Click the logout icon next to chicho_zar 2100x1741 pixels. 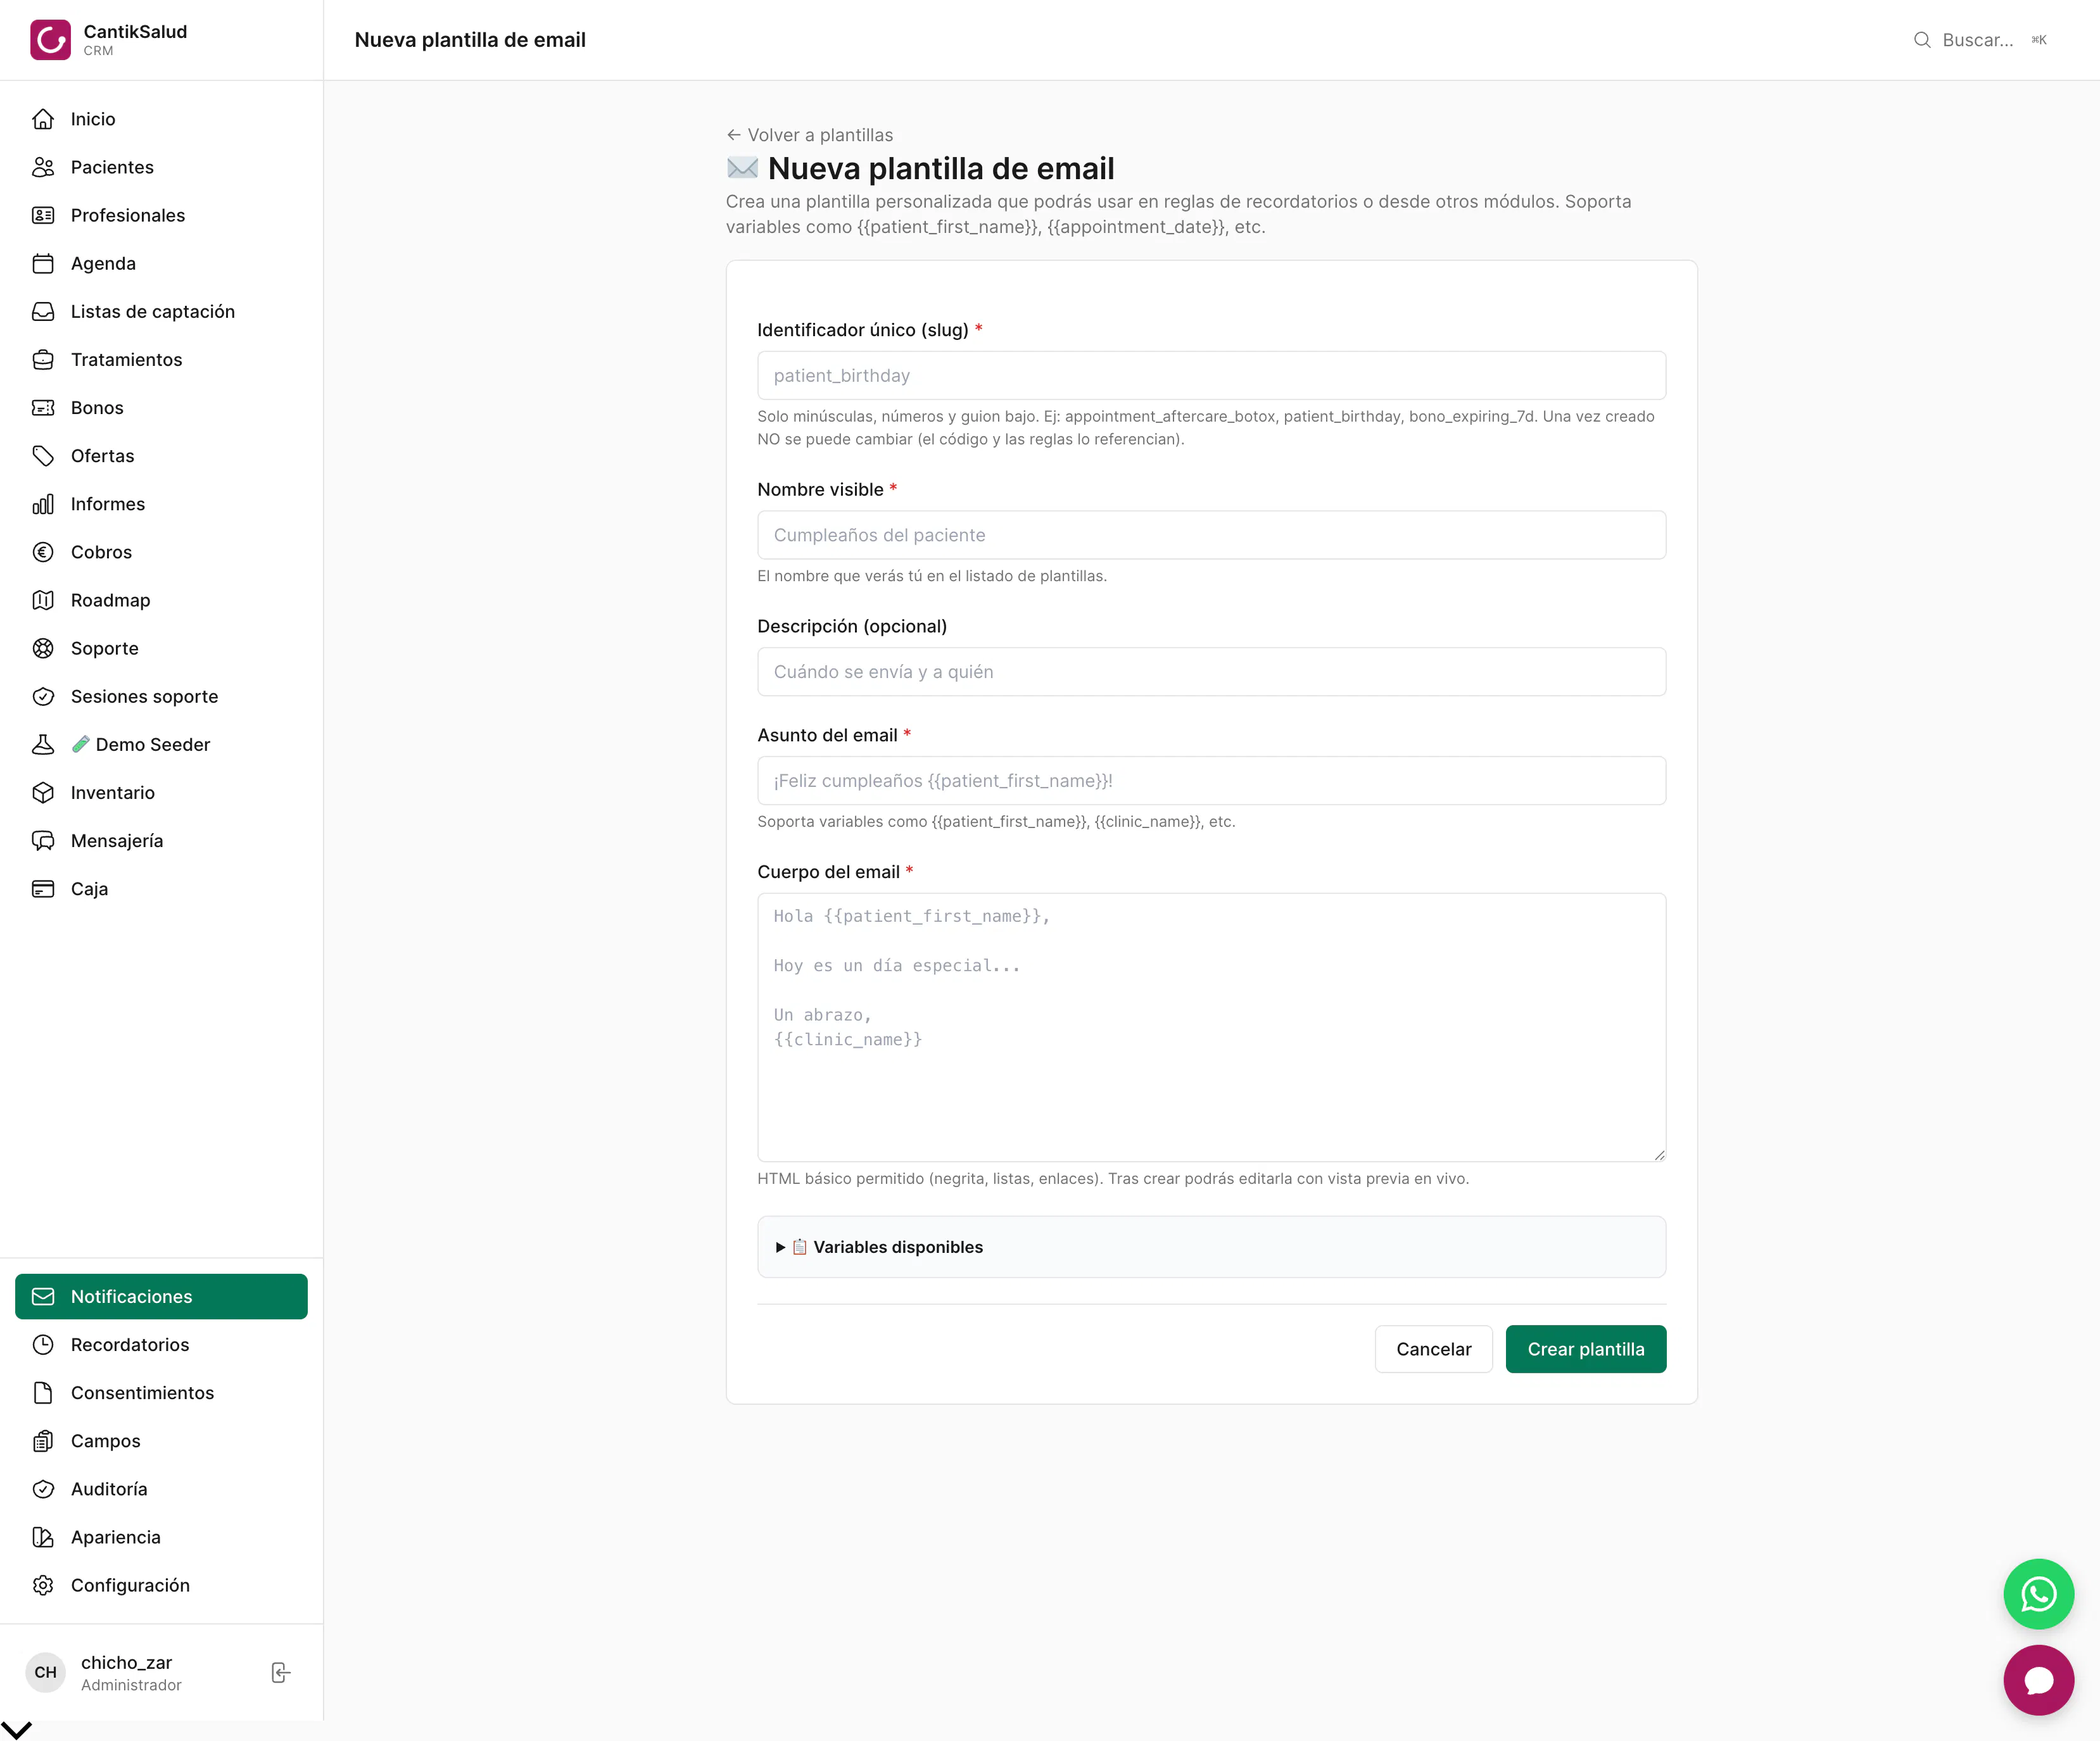click(281, 1672)
